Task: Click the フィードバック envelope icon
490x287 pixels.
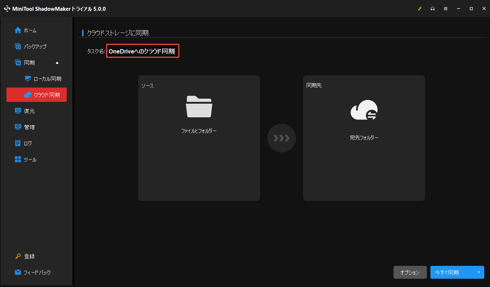Action: (x=18, y=272)
